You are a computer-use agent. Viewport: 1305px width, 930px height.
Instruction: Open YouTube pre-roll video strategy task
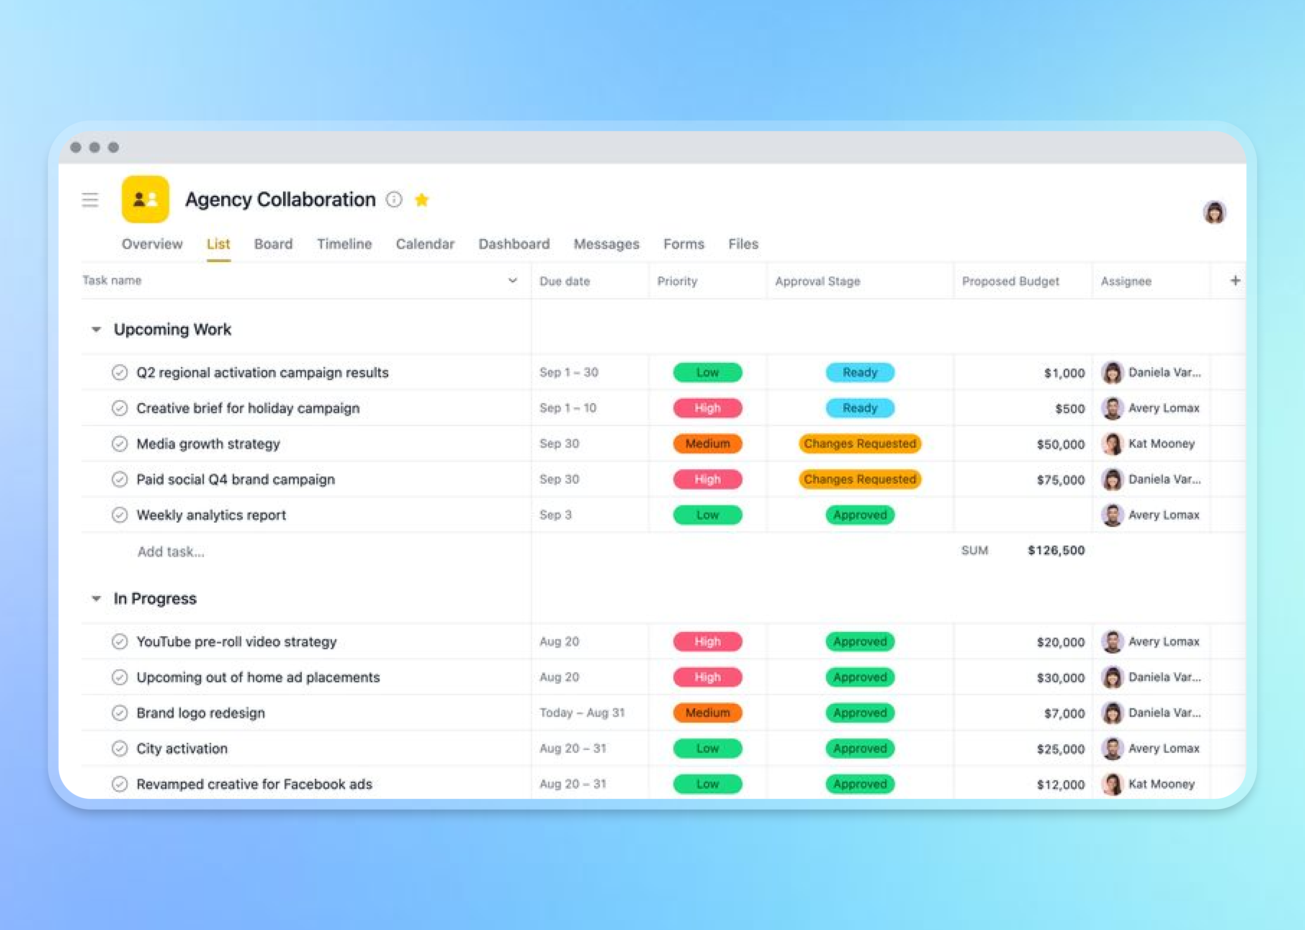[237, 642]
